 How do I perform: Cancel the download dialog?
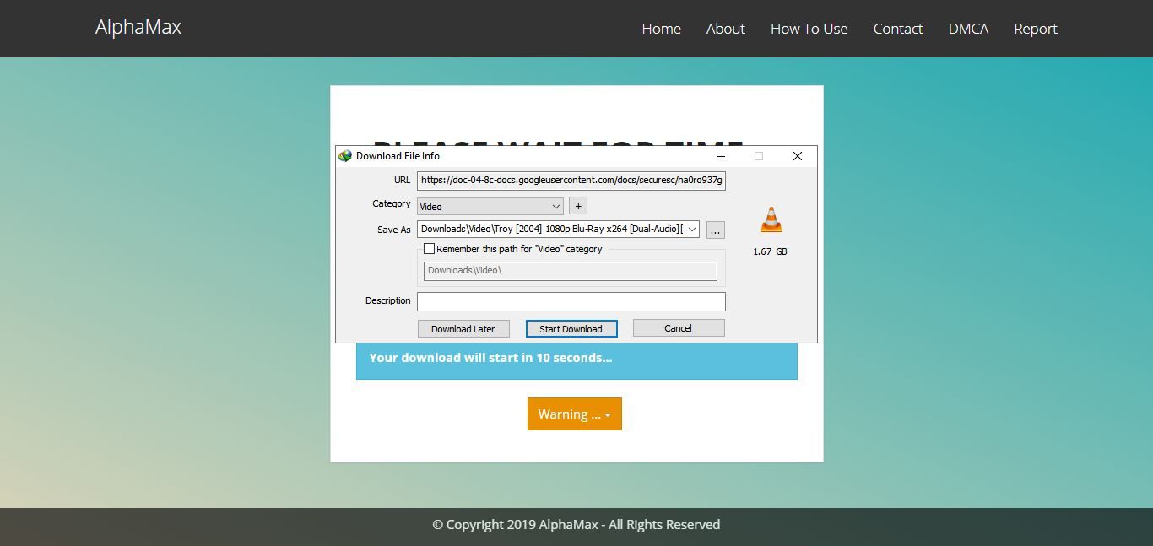[679, 328]
